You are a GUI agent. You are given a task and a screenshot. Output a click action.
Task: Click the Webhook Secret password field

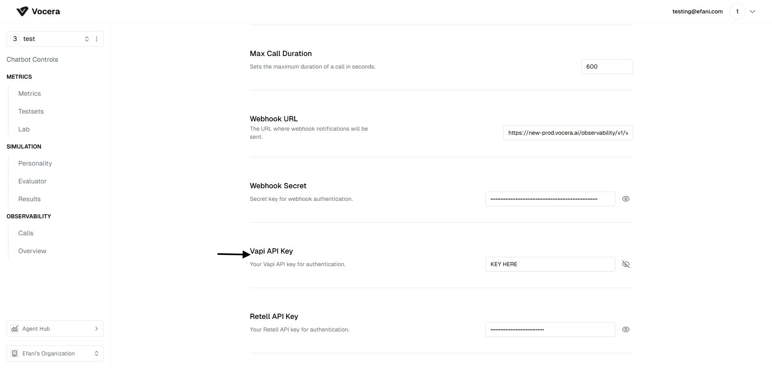[x=550, y=199]
